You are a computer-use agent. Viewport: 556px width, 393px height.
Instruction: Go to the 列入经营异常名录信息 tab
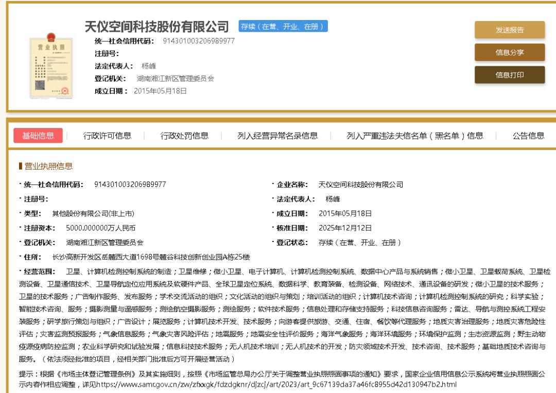click(x=277, y=136)
